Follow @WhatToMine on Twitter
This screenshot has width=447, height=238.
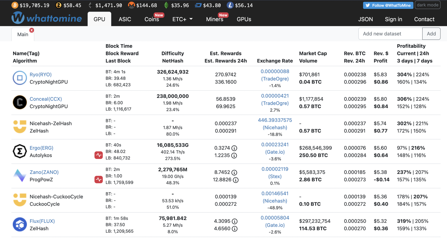click(388, 5)
